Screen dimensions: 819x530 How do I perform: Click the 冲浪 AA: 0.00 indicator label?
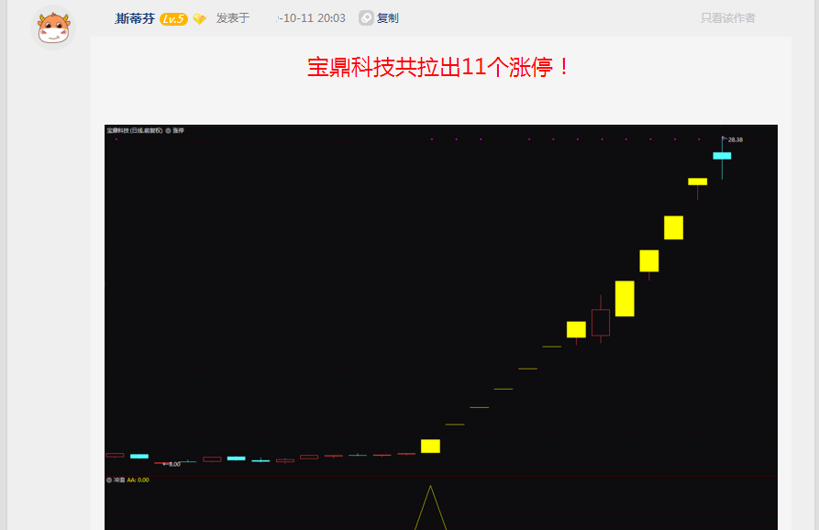click(131, 480)
